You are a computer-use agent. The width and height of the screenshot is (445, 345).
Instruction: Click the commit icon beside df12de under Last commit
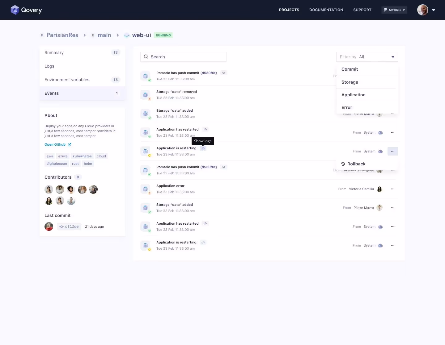click(x=62, y=227)
